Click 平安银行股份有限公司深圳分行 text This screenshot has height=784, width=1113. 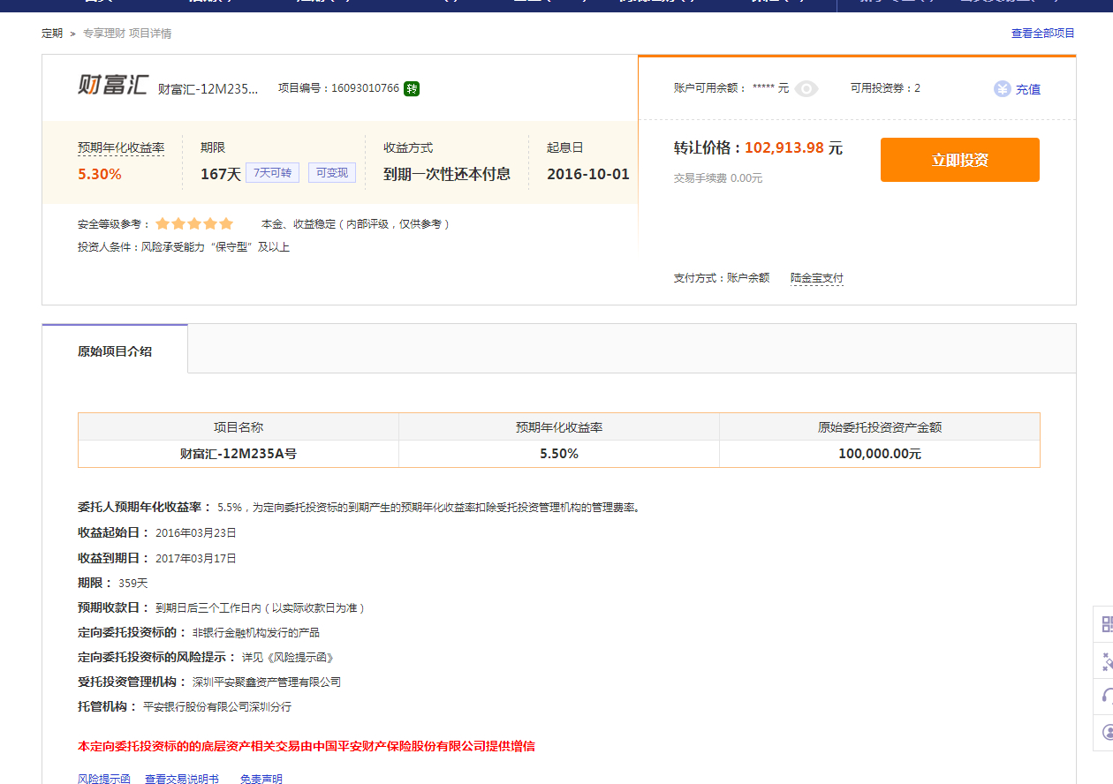217,707
